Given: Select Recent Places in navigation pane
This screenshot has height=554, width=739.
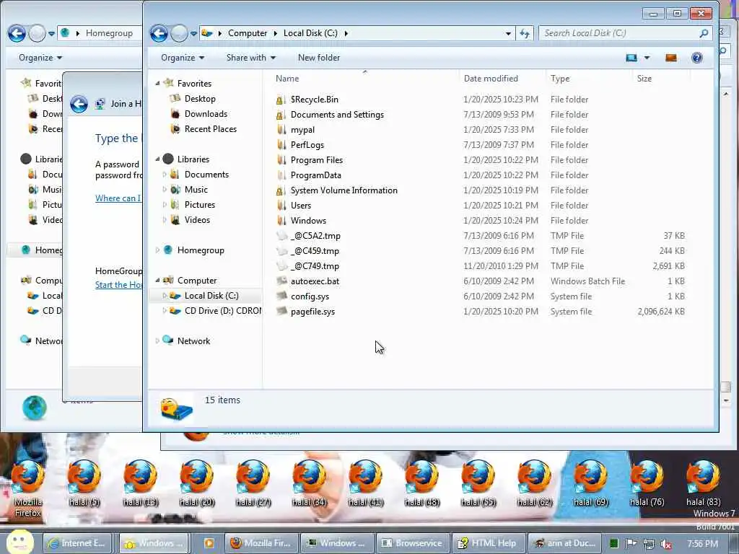Looking at the screenshot, I should (x=210, y=128).
